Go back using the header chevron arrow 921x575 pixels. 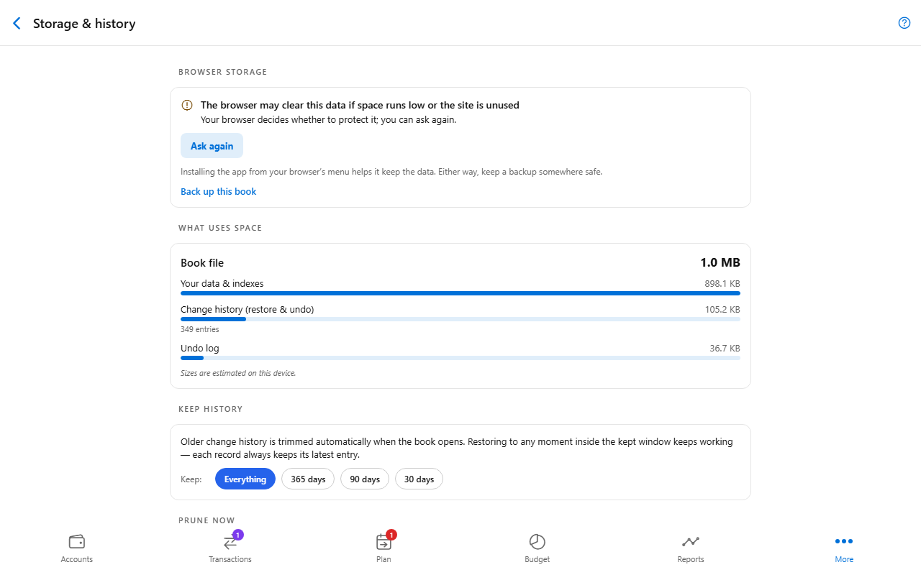pos(17,23)
